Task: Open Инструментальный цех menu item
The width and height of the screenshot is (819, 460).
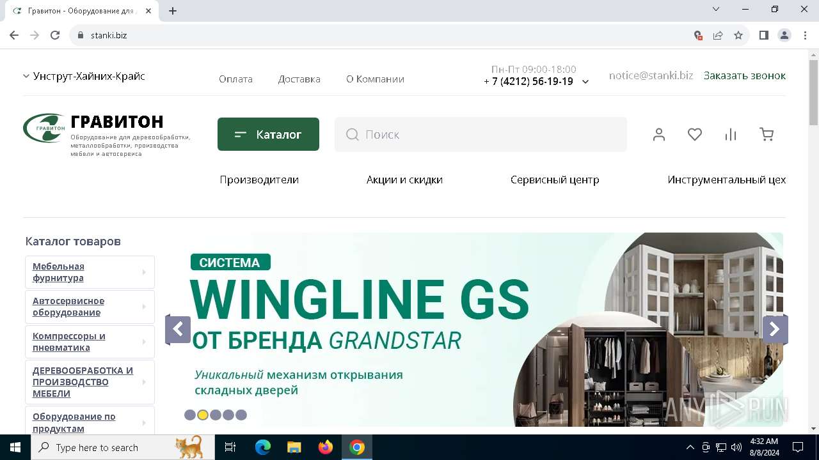Action: click(727, 180)
